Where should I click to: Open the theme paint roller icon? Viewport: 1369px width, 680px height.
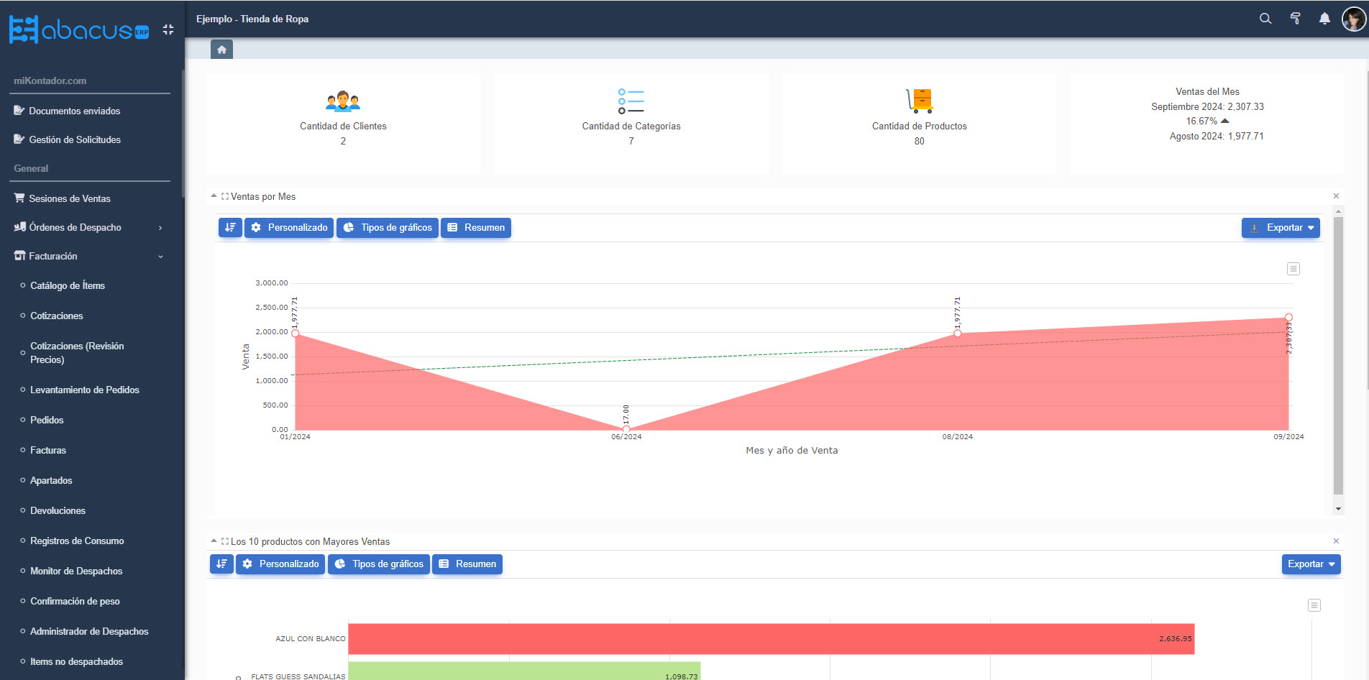click(1295, 19)
